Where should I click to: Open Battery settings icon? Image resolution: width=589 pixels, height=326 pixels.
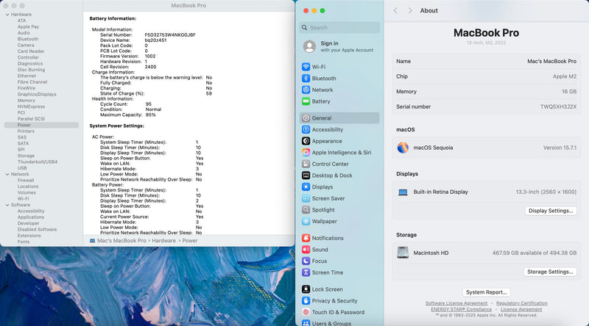[306, 101]
